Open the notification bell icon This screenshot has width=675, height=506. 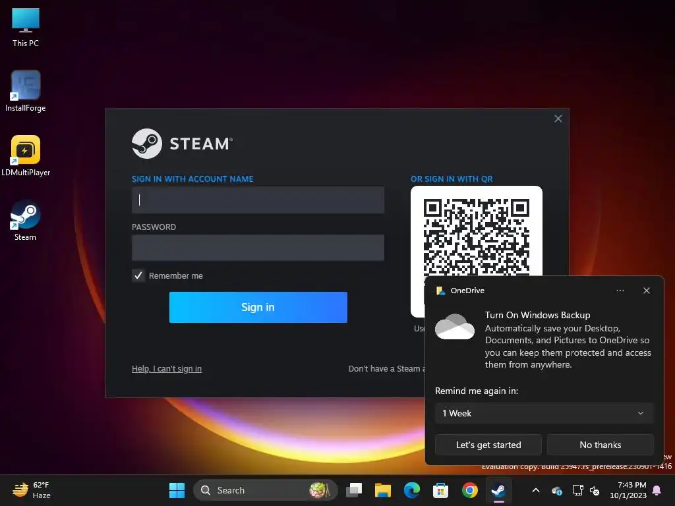coord(657,490)
